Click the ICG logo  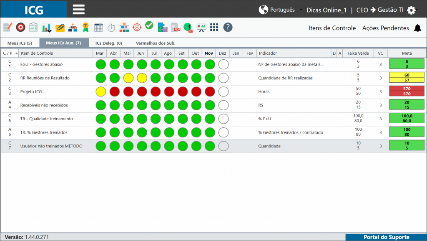[34, 10]
